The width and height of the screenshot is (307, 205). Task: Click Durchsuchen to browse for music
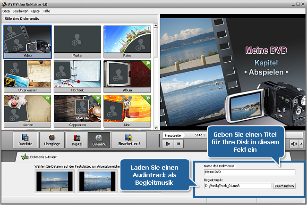[284, 186]
